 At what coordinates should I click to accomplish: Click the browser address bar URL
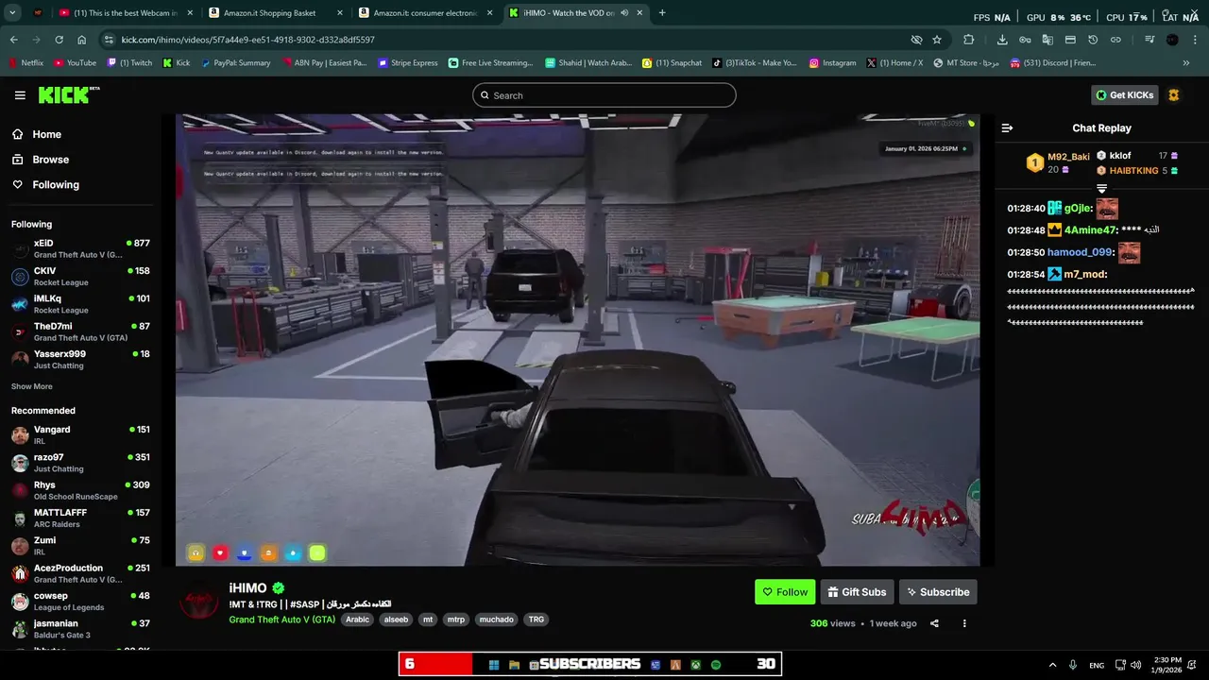(248, 40)
